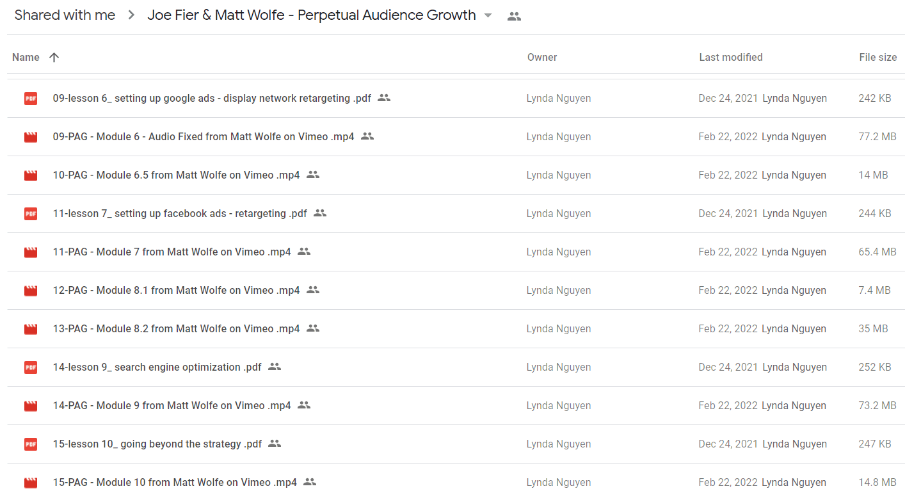Select 09-lesson 6 setting up google ads pdf
905x500 pixels.
(212, 99)
